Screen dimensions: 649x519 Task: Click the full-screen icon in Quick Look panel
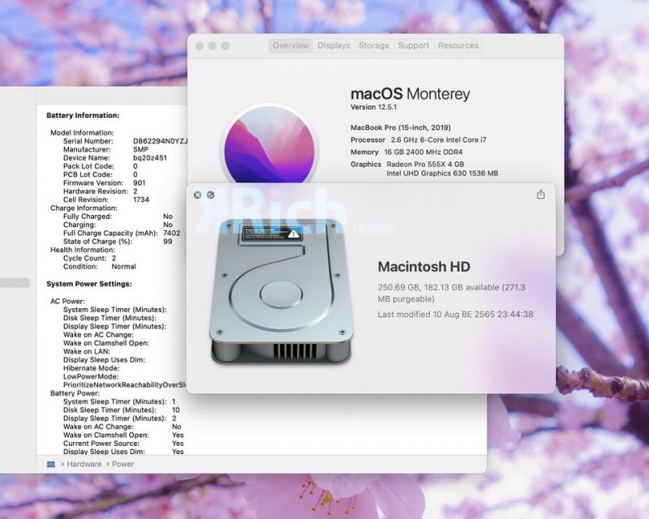pyautogui.click(x=211, y=195)
